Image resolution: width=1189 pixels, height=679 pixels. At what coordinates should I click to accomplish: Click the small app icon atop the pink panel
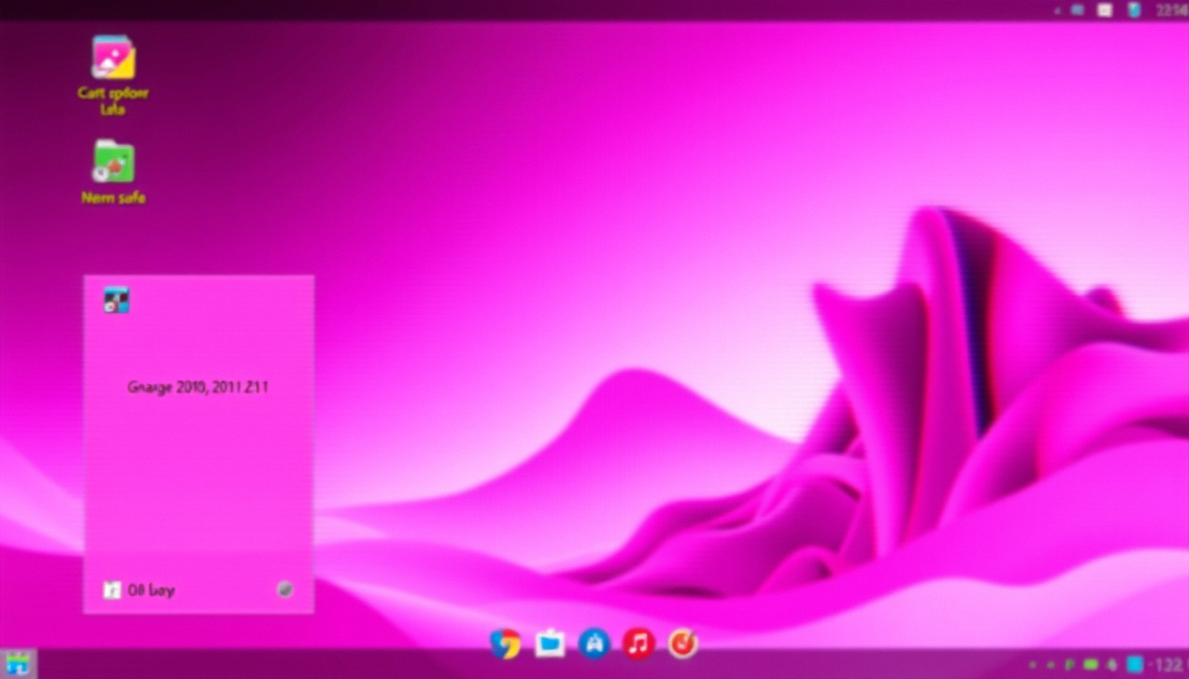pyautogui.click(x=116, y=300)
